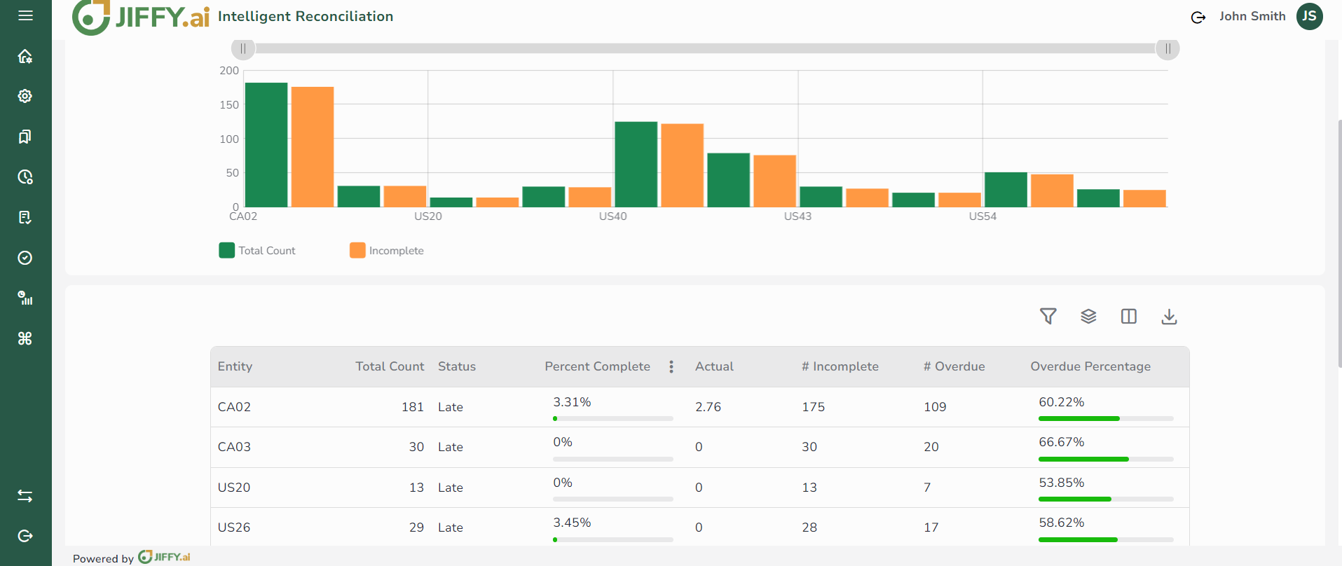Sort by Entity column header

click(x=235, y=366)
